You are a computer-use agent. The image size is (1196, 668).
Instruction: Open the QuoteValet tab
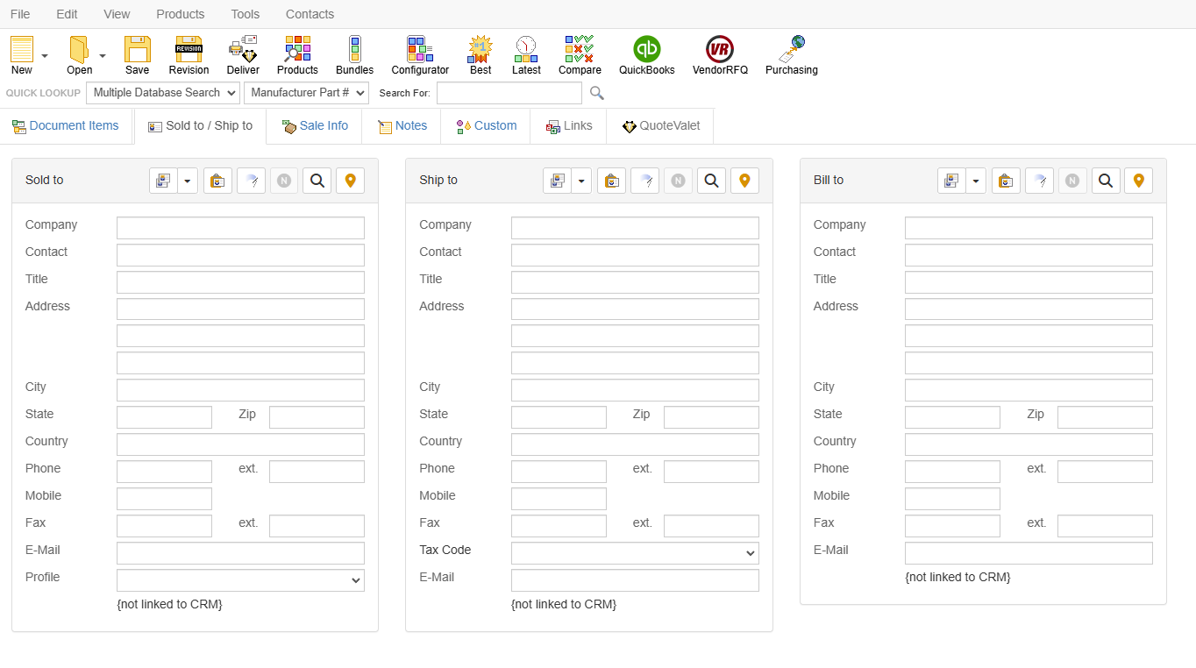661,126
